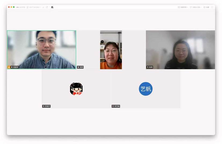Click the microphone icon beside 周振坤
Screen dimensions: 222x144
click(12, 67)
